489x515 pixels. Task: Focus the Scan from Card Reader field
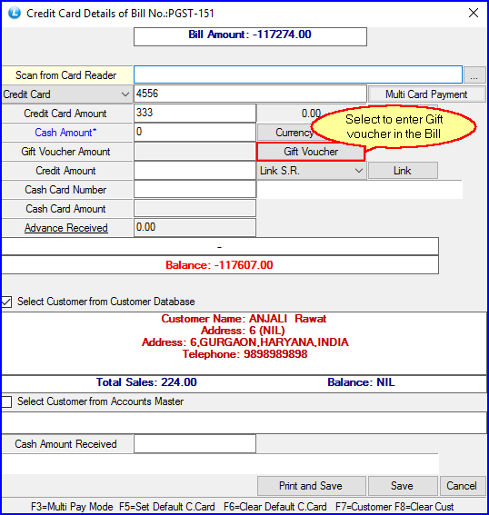pos(298,74)
